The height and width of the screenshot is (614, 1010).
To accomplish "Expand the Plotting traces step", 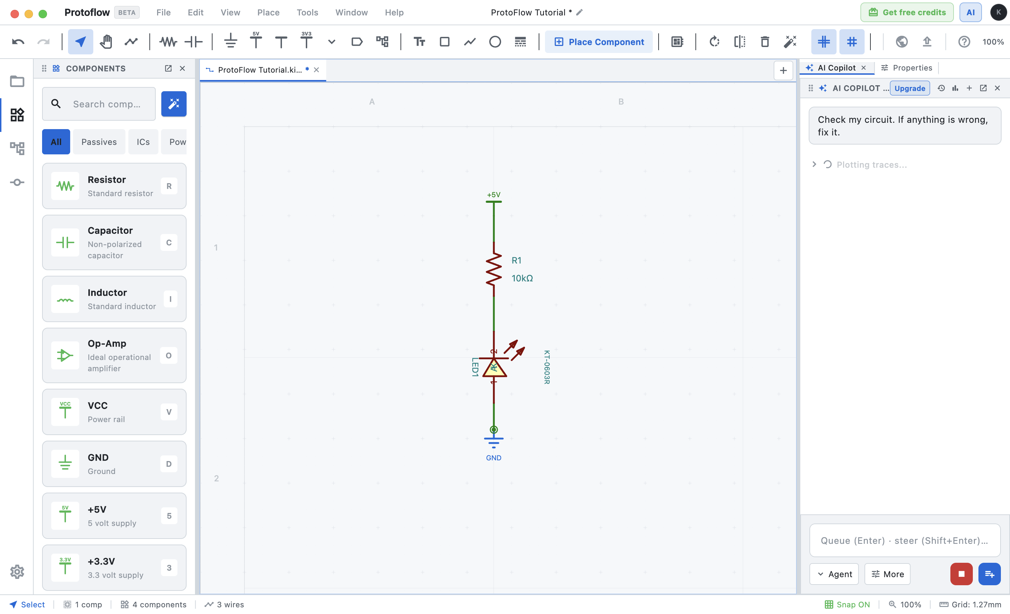I will point(814,165).
